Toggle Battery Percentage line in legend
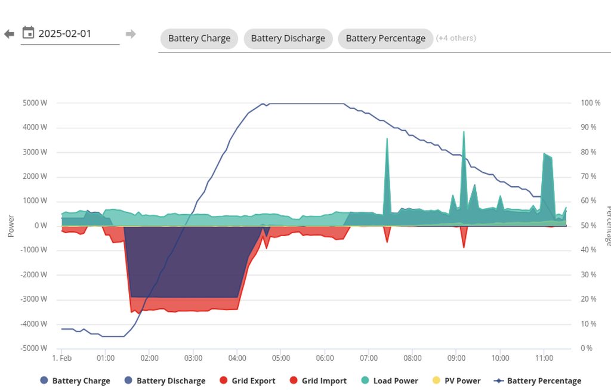 click(544, 380)
